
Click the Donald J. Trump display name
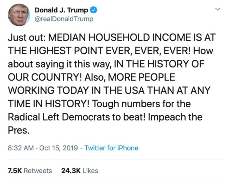coord(61,10)
